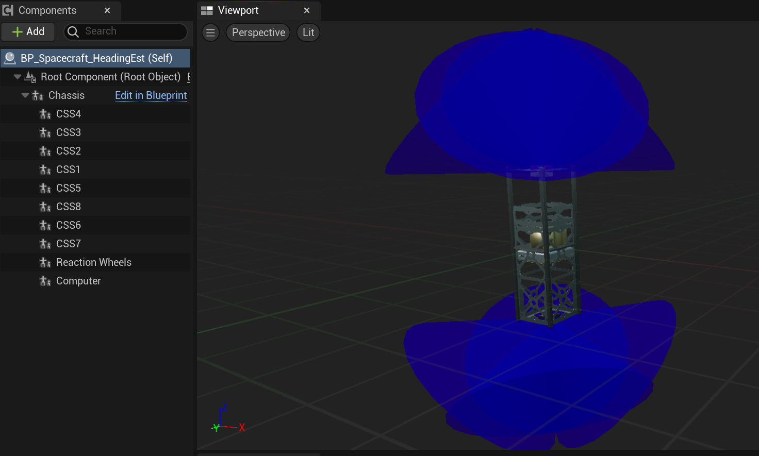Image resolution: width=759 pixels, height=456 pixels.
Task: Click the Viewport tab grid icon
Action: point(207,10)
